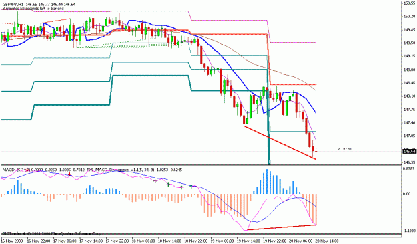This screenshot has width=417, height=244.
Task: Click the 19 Nov 14:00 time label
Action: tap(249, 241)
